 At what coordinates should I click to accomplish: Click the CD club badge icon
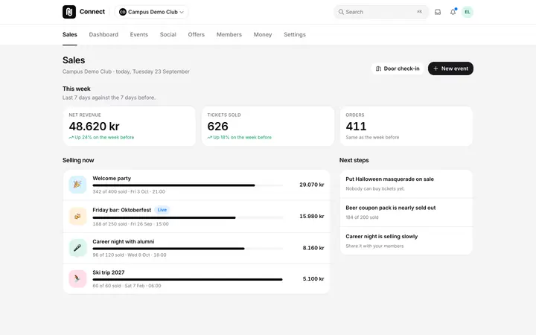122,12
